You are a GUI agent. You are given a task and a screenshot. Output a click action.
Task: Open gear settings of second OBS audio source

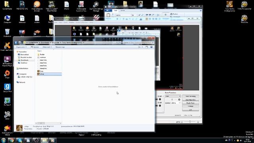(x=160, y=106)
